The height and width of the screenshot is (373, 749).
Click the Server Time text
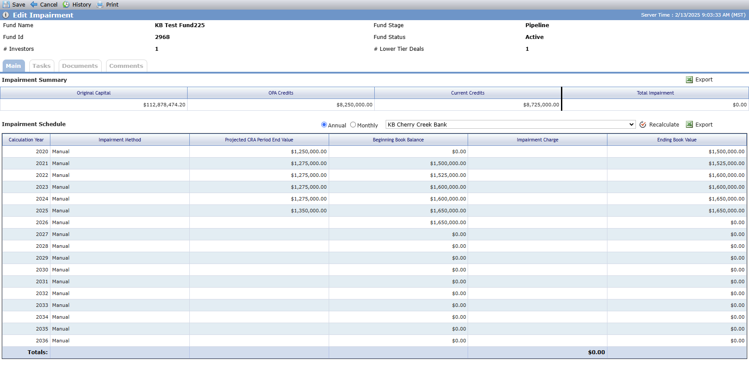(693, 15)
